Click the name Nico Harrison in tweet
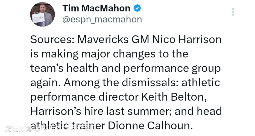The height and width of the screenshot is (136, 255). tap(187, 39)
